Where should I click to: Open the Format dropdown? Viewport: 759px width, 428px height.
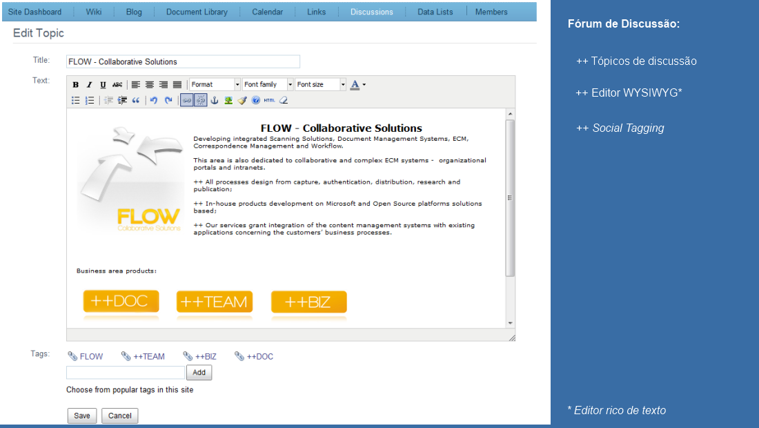(x=215, y=84)
